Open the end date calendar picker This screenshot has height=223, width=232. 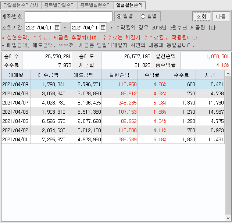coord(103,28)
